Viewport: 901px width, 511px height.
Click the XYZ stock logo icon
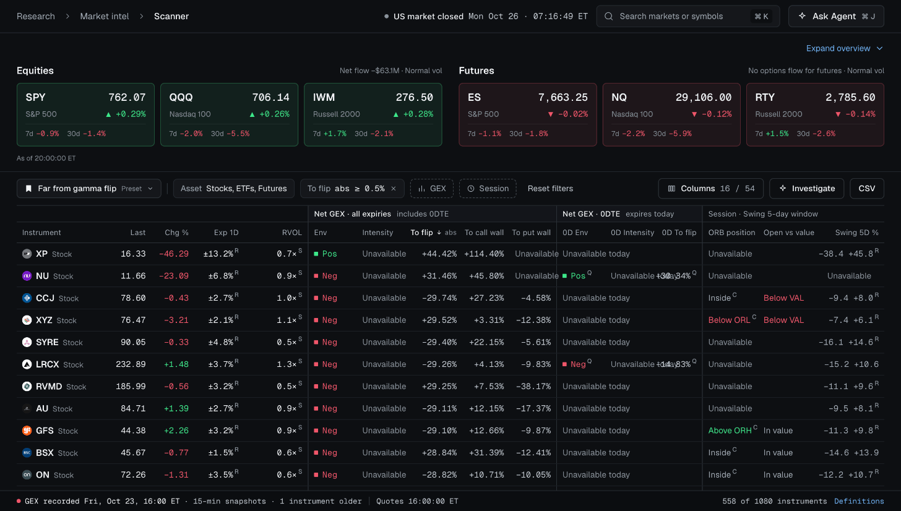pyautogui.click(x=27, y=320)
